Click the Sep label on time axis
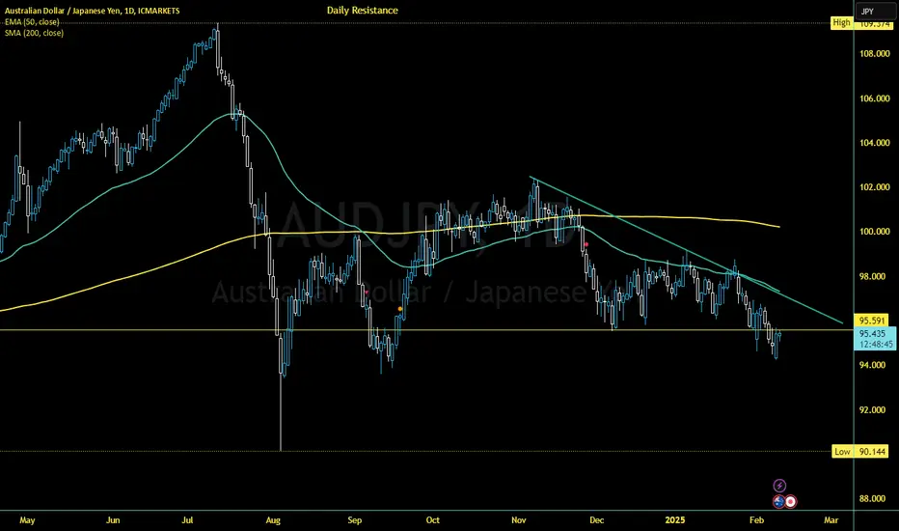Screen dimensions: 899x531 click(x=355, y=520)
